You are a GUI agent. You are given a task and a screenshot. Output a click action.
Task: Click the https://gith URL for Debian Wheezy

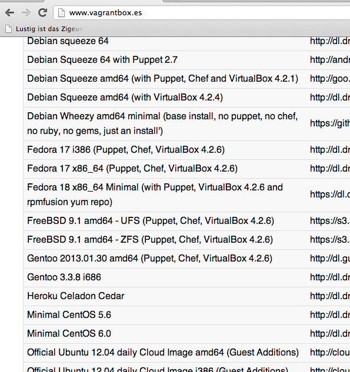330,123
